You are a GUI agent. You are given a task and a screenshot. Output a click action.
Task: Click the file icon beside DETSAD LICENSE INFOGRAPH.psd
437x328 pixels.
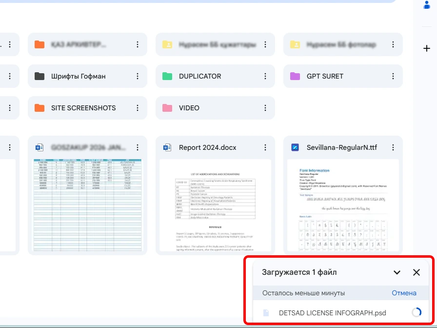(x=266, y=313)
